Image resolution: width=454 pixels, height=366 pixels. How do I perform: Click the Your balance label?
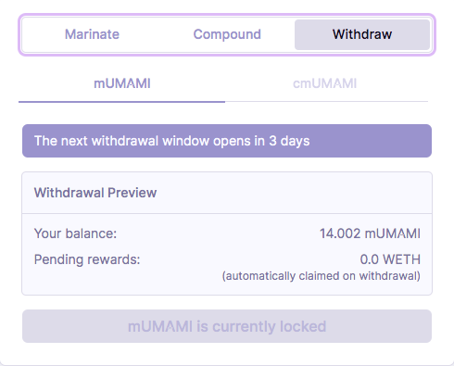[x=75, y=233]
